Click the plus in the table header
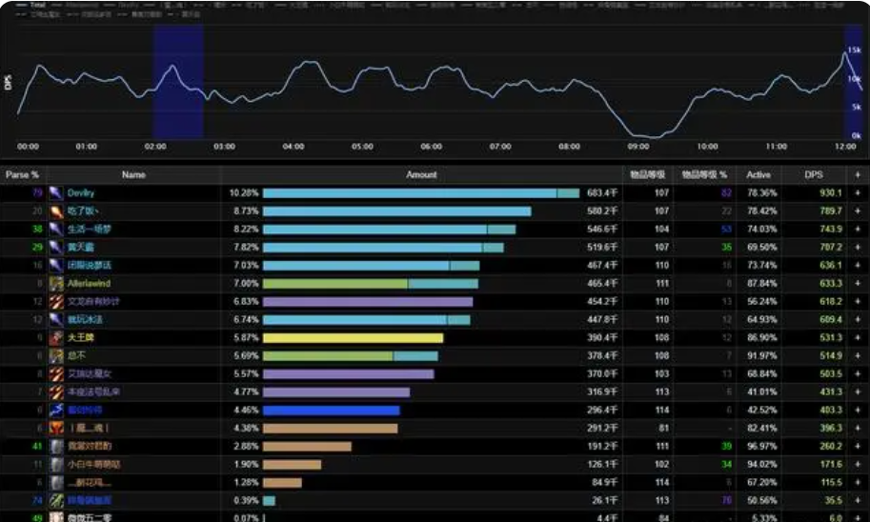The width and height of the screenshot is (870, 522). [x=858, y=175]
